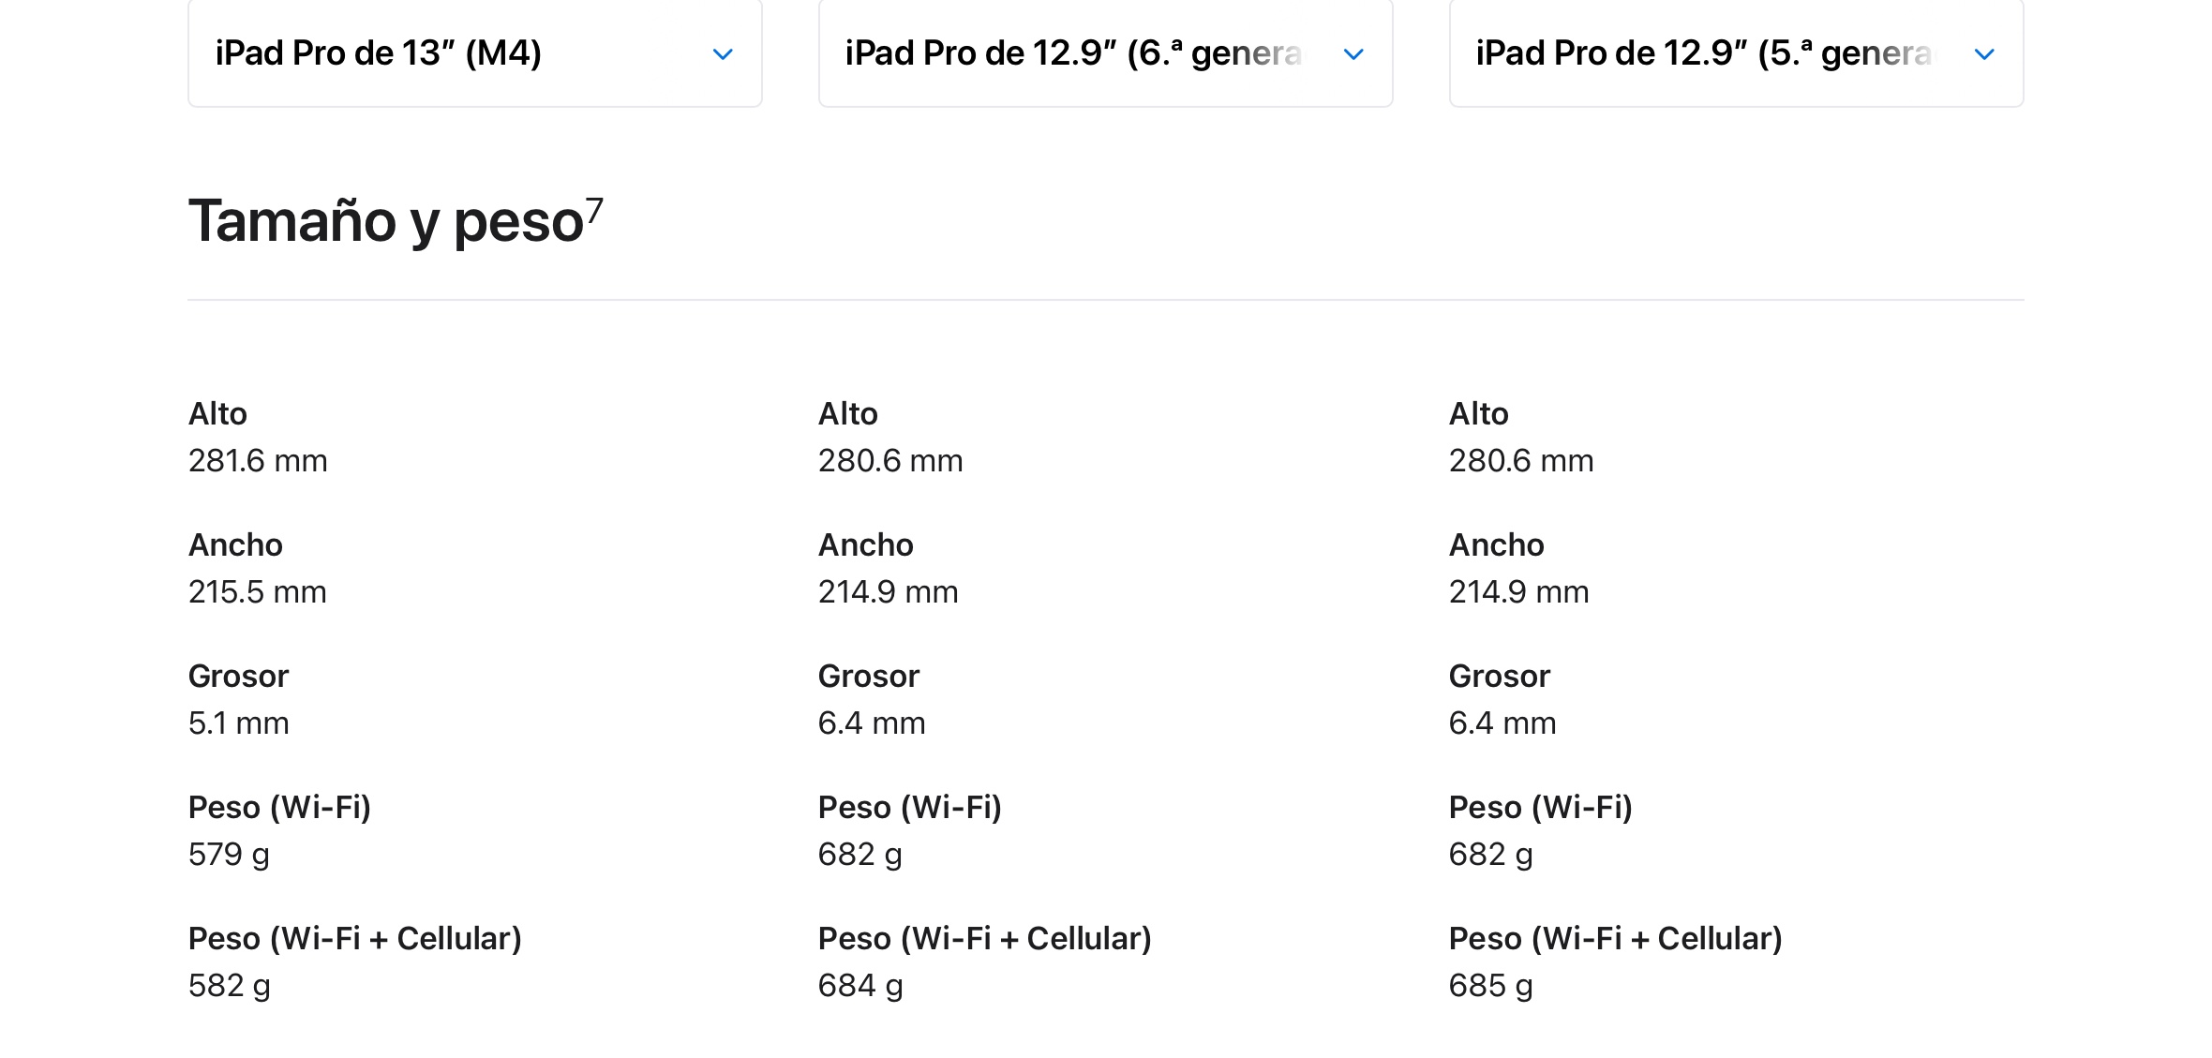
Task: Click the 579 g Wi-Fi weight
Action: (229, 855)
